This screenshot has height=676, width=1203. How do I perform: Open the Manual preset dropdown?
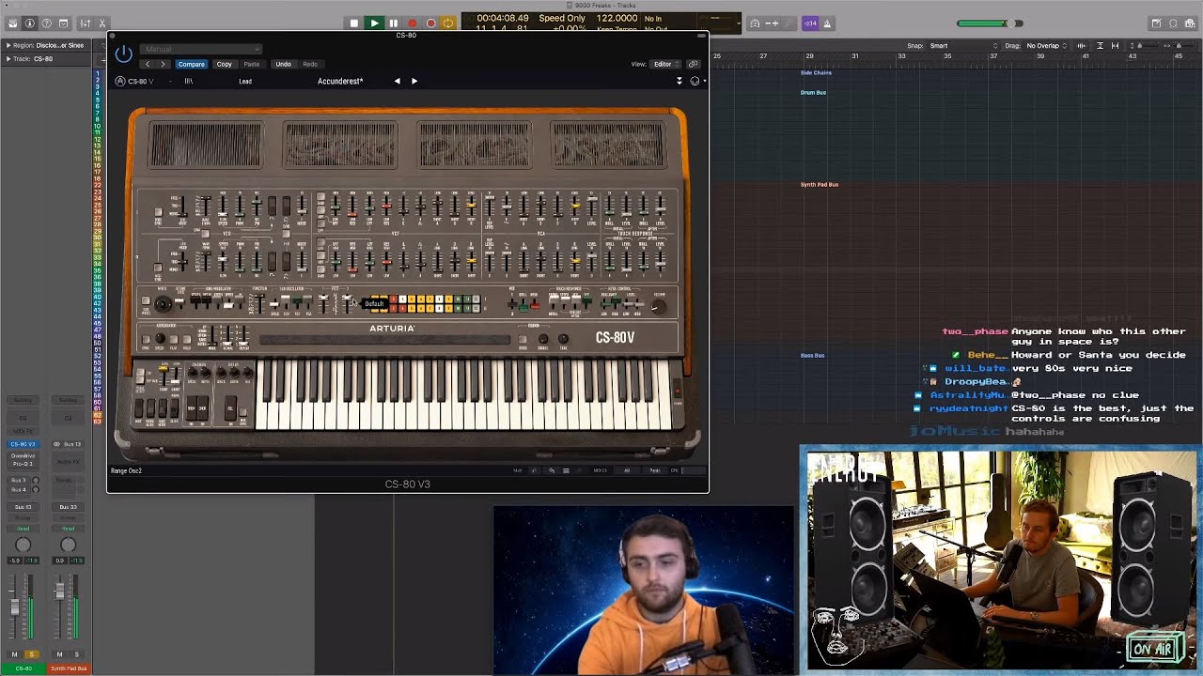pos(201,49)
